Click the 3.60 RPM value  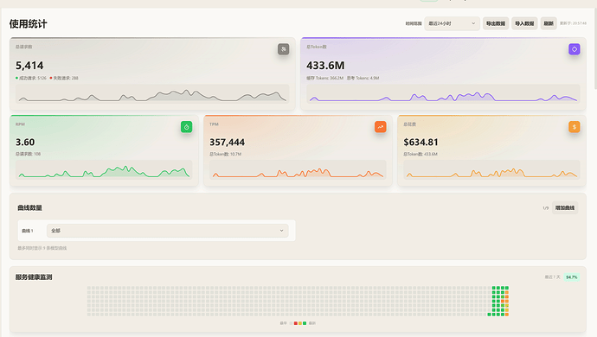point(25,143)
